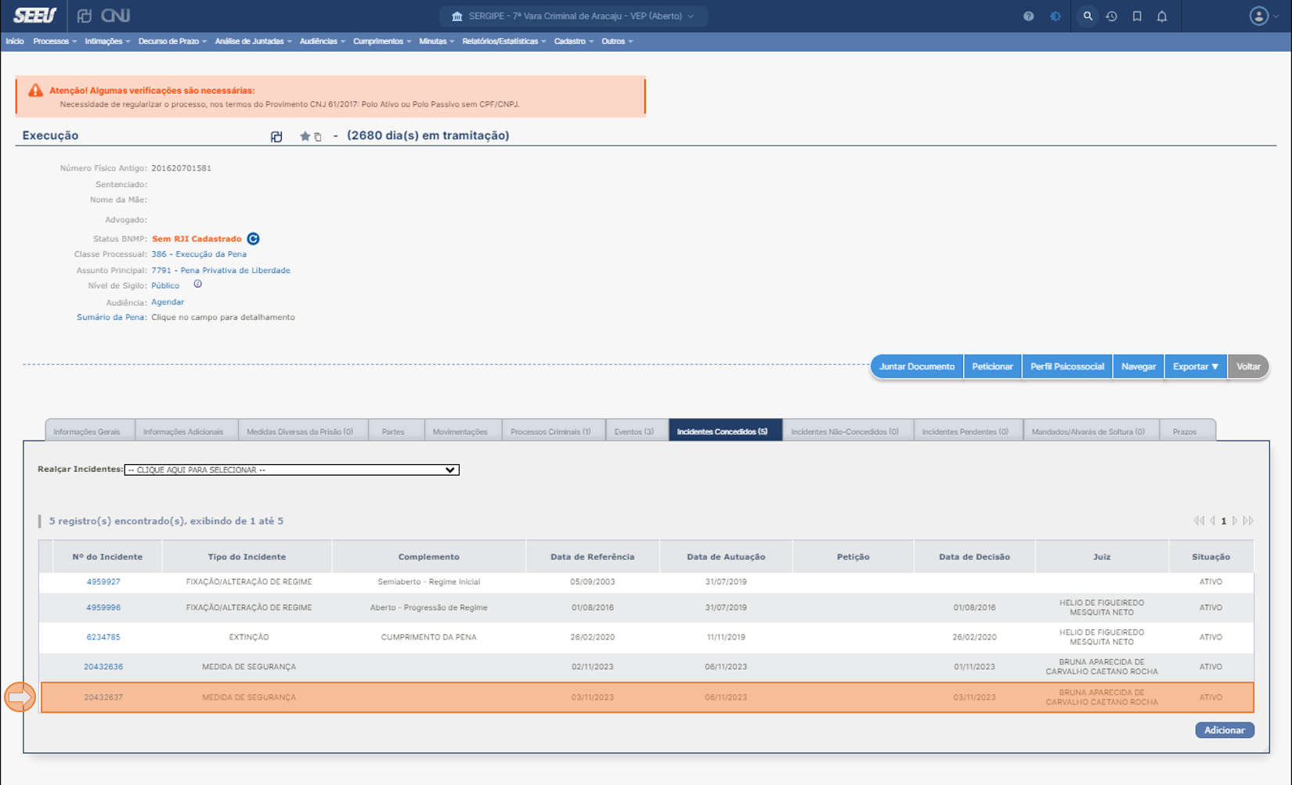Toggle the contrast theme icon

tap(1056, 16)
